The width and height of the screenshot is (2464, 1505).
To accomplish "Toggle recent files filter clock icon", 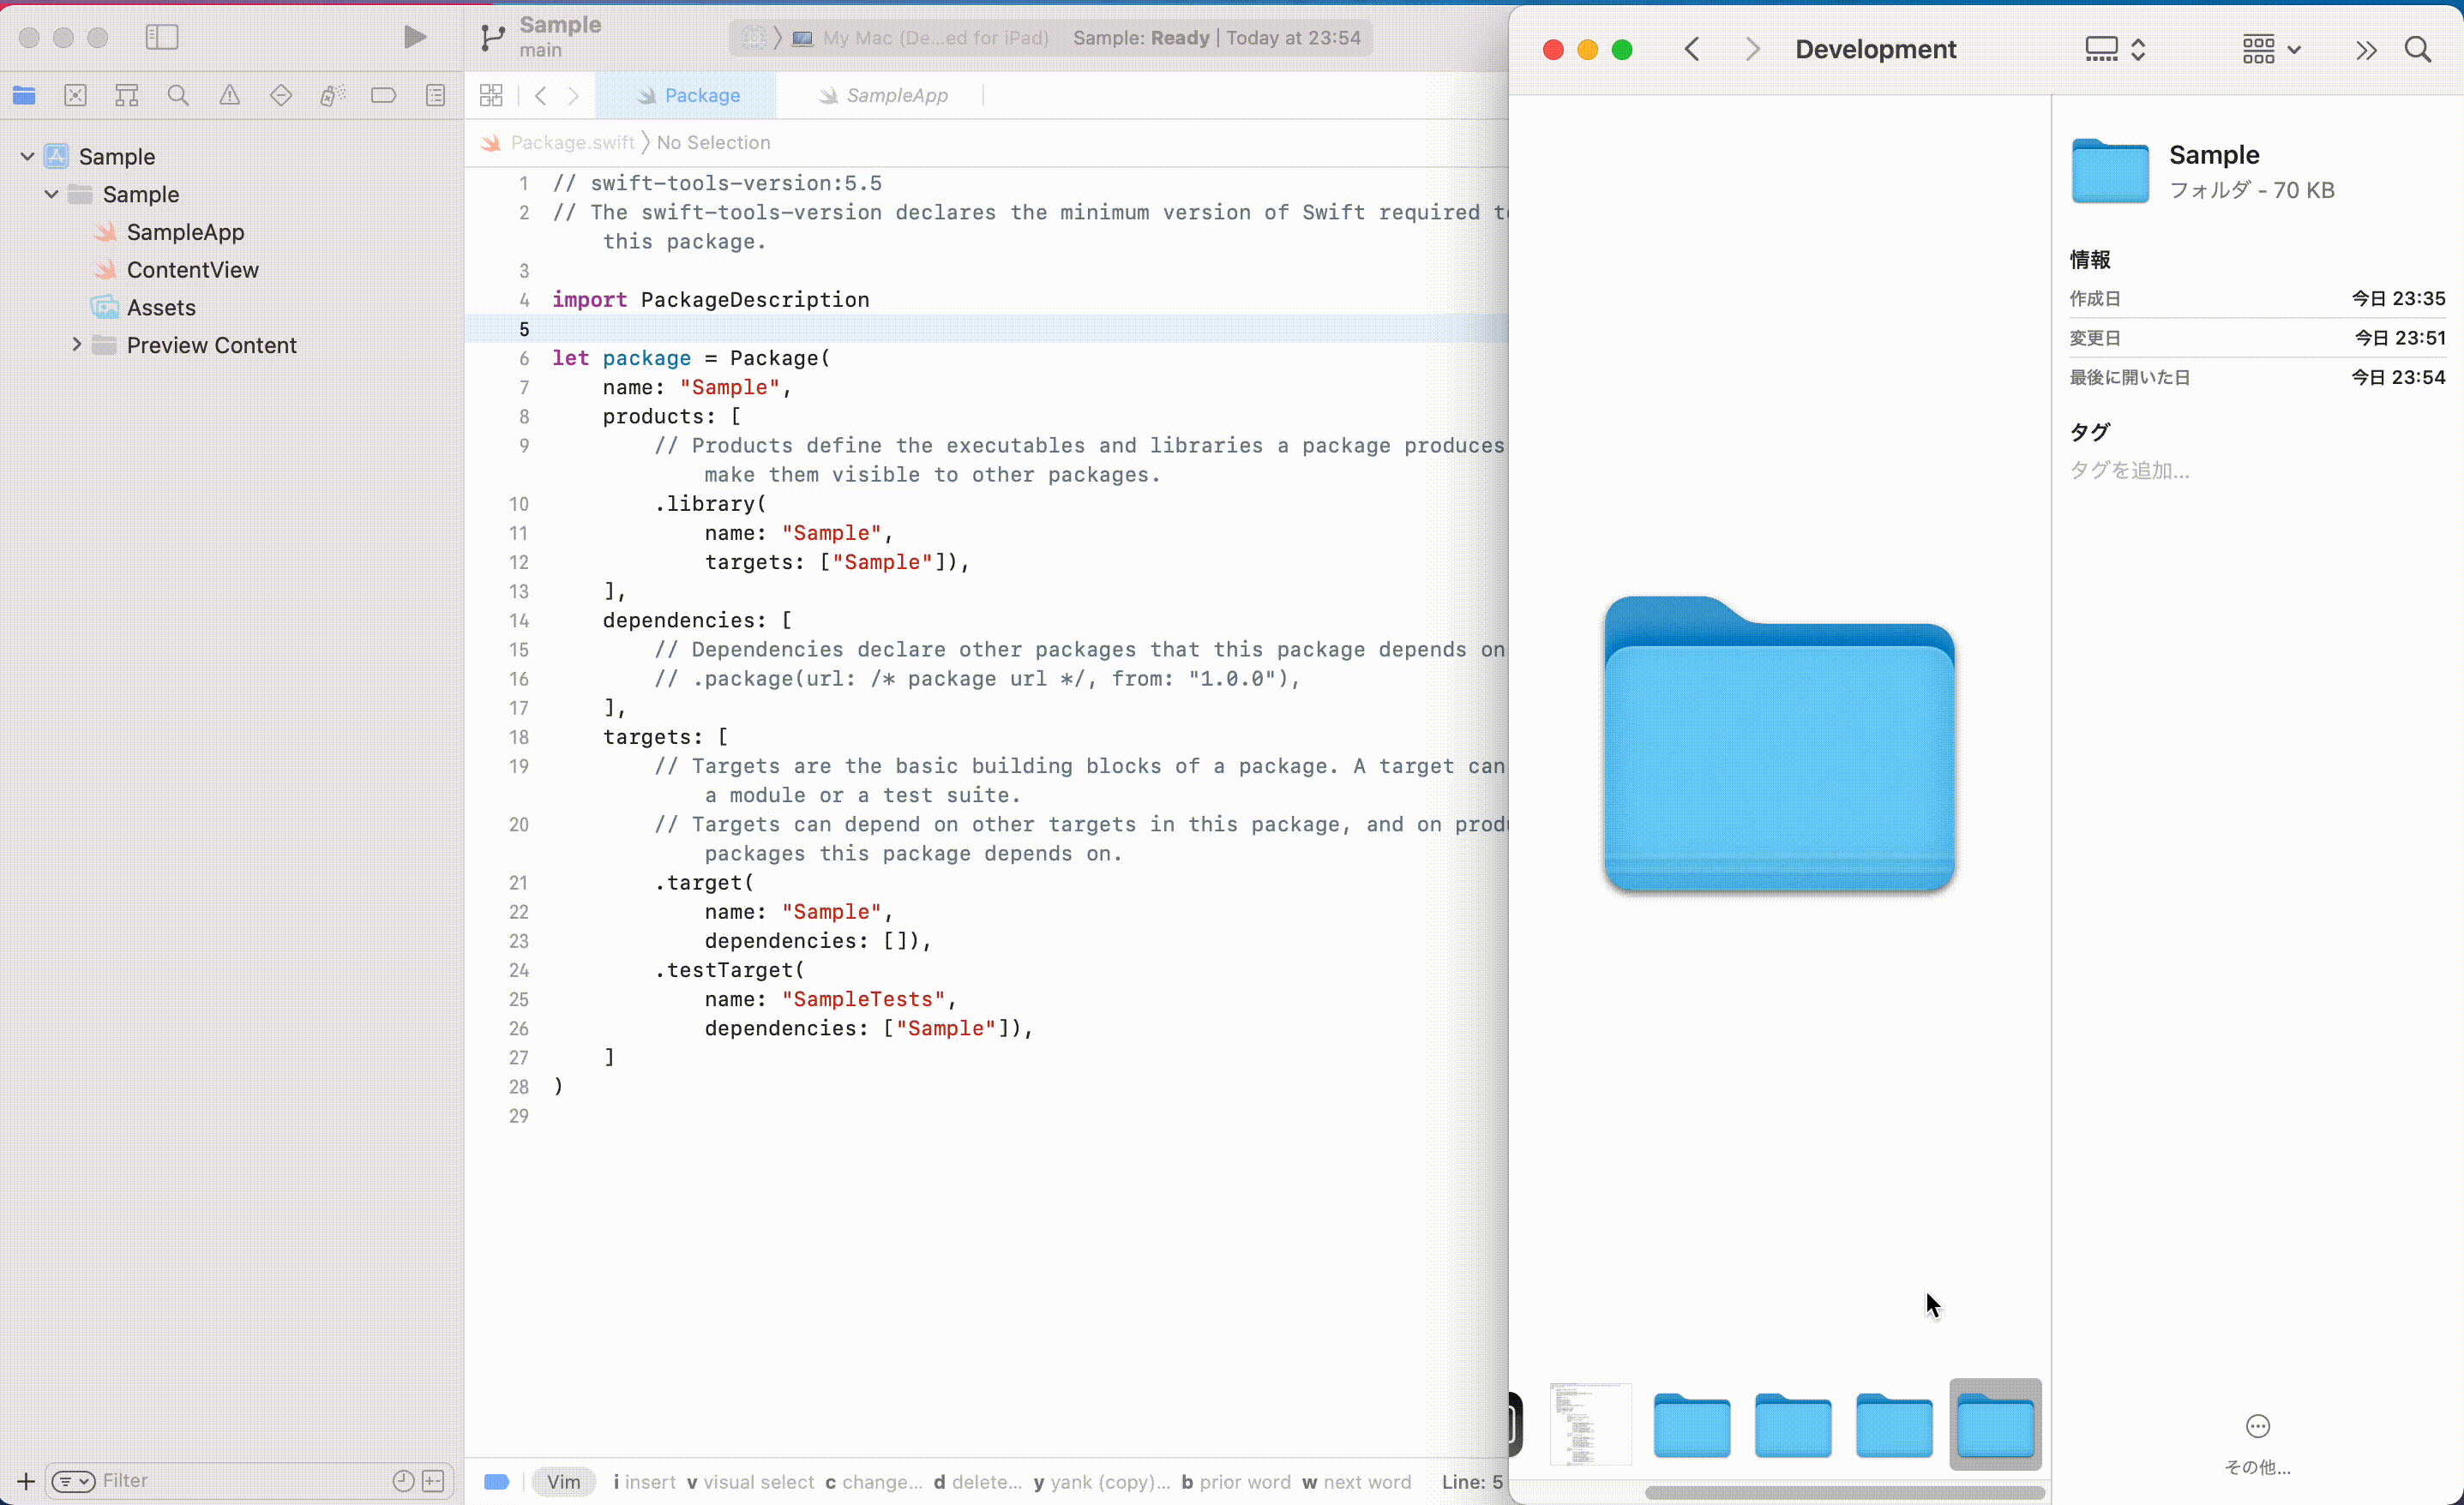I will 403,1480.
